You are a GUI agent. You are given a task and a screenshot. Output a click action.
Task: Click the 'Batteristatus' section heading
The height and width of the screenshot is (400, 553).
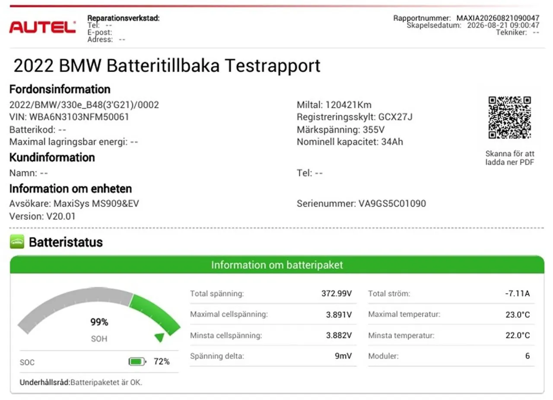[66, 243]
